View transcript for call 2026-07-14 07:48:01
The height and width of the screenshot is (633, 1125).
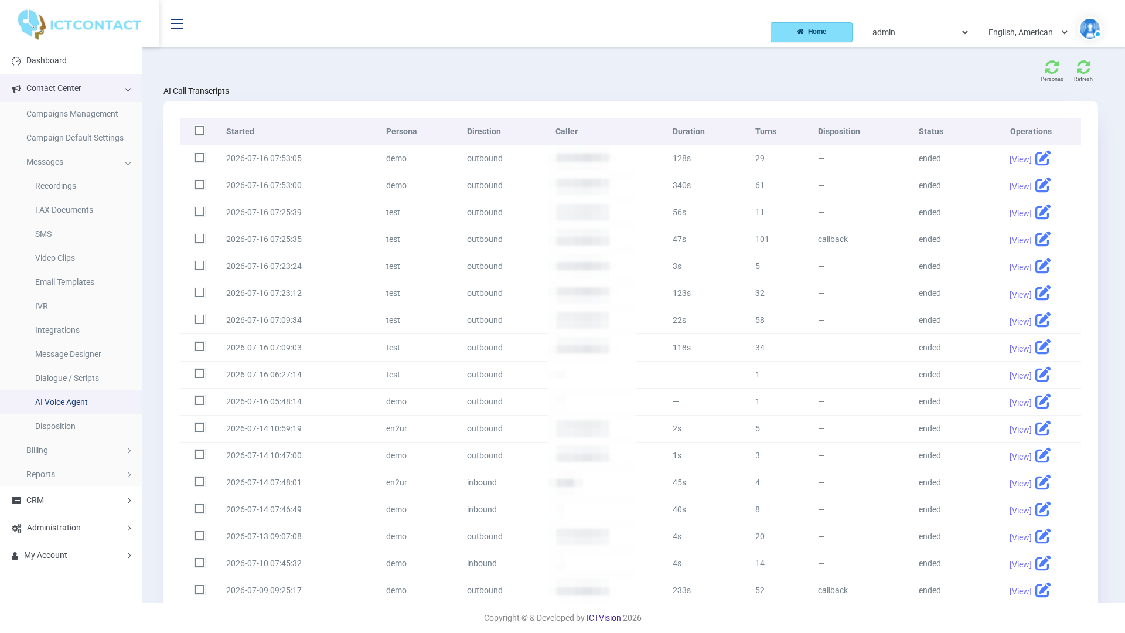1020,484
